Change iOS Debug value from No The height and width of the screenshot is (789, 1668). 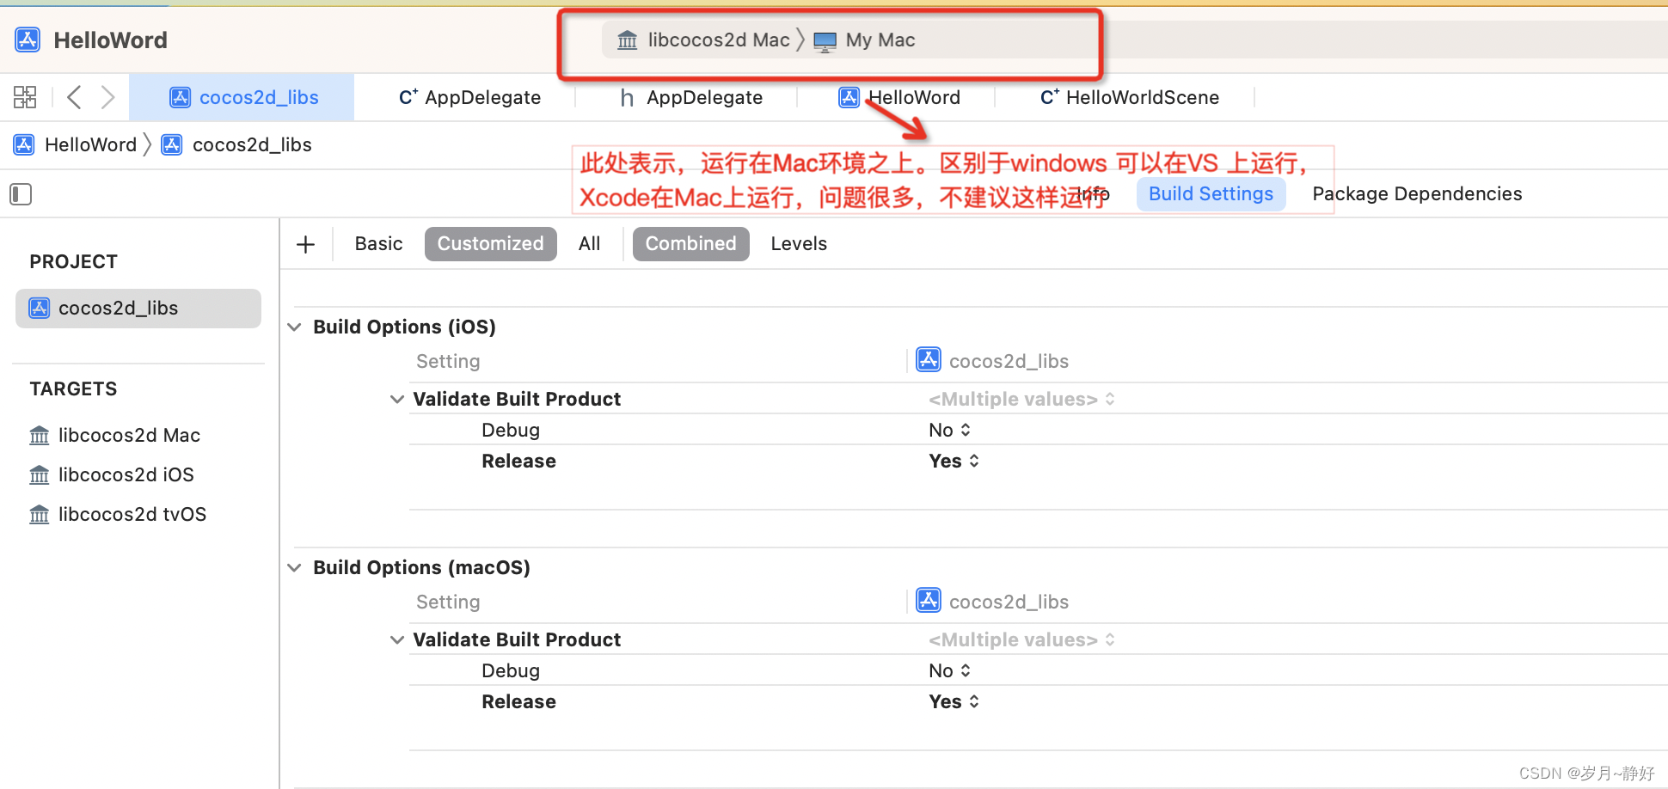949,430
